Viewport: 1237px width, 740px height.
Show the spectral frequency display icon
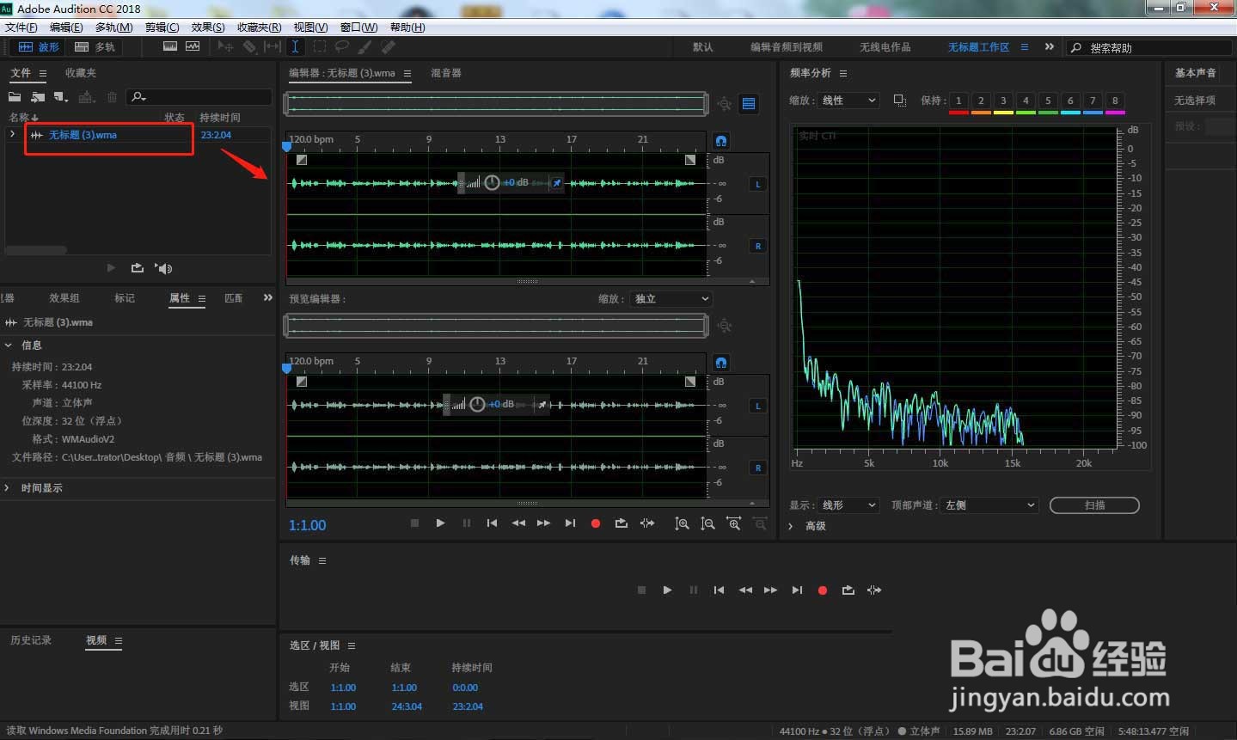pyautogui.click(x=170, y=46)
